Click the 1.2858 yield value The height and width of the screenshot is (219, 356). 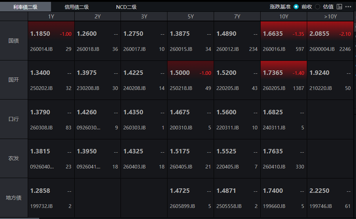coord(40,191)
